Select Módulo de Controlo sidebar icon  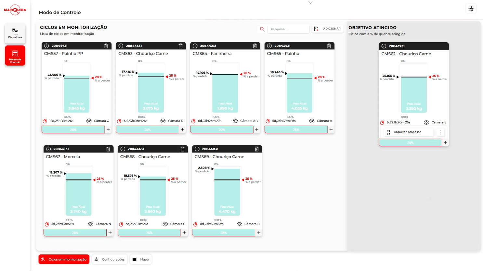pyautogui.click(x=15, y=55)
